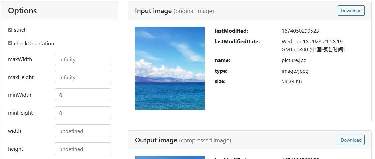The image size is (375, 159).
Task: Click the minHeight label text
Action: coord(20,113)
